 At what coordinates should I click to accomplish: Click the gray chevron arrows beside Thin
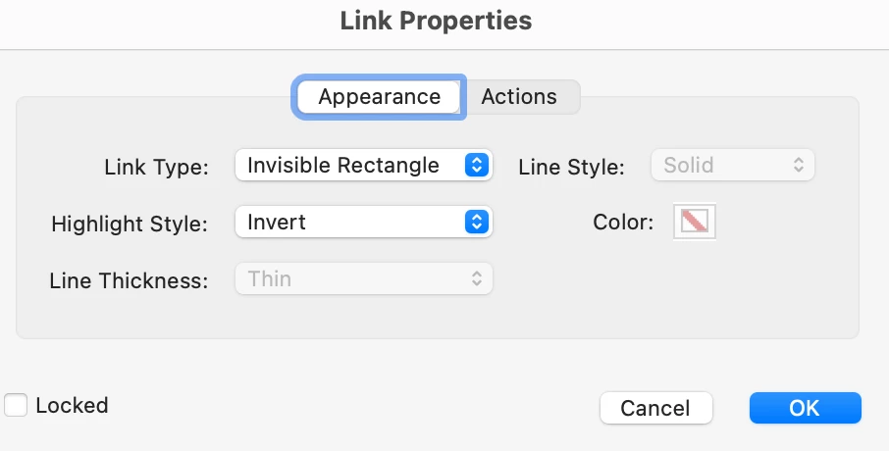point(477,279)
